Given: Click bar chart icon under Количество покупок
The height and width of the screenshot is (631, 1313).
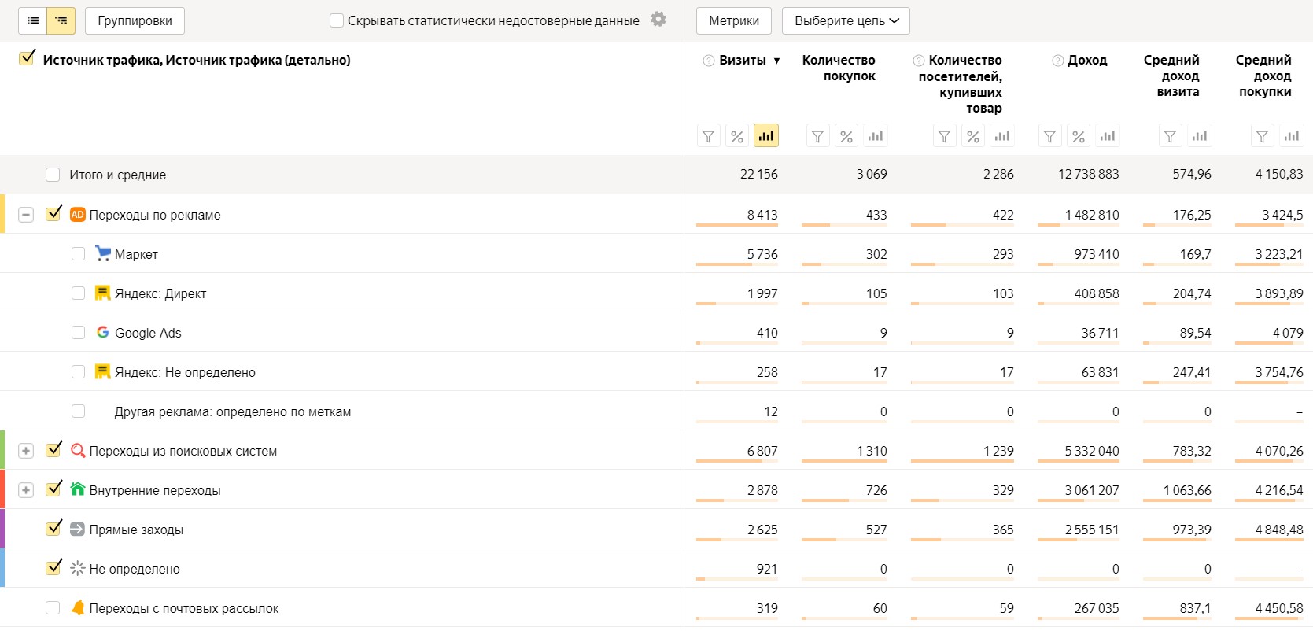Looking at the screenshot, I should click(x=875, y=136).
